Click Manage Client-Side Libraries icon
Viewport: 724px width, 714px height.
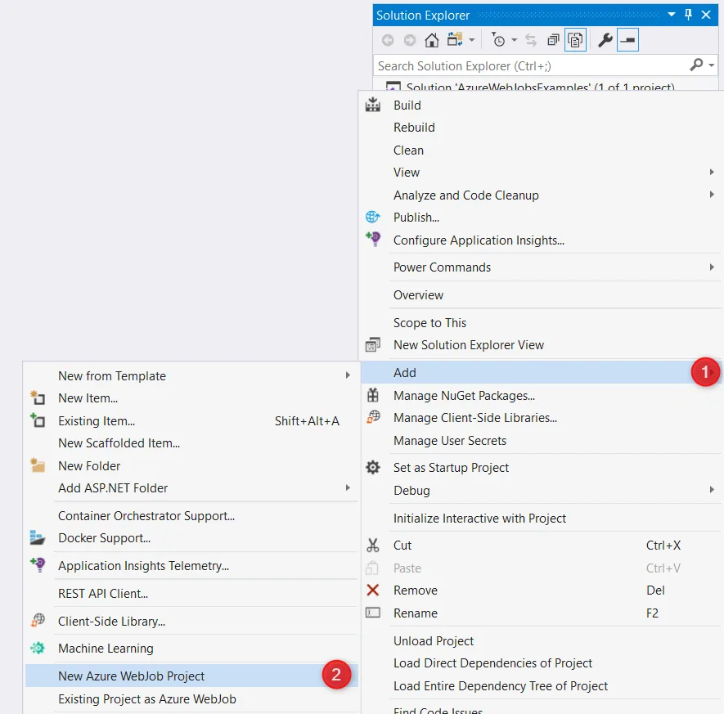click(x=373, y=417)
